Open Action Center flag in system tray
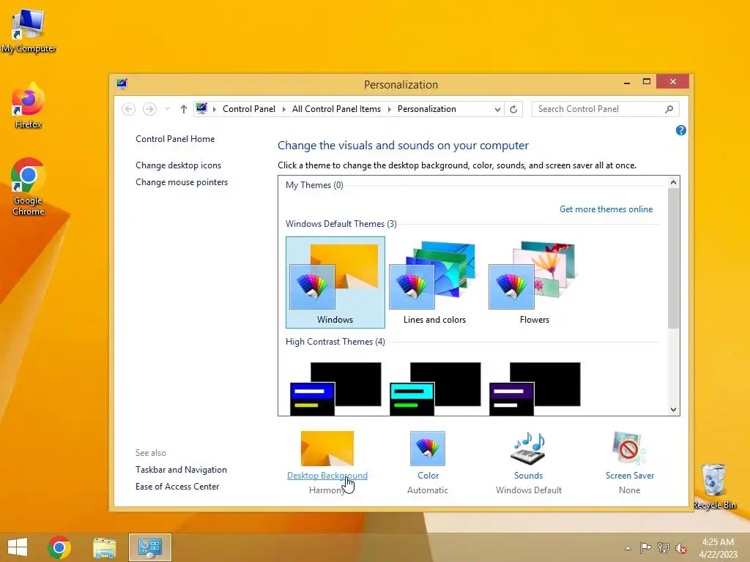The image size is (750, 562). click(645, 548)
